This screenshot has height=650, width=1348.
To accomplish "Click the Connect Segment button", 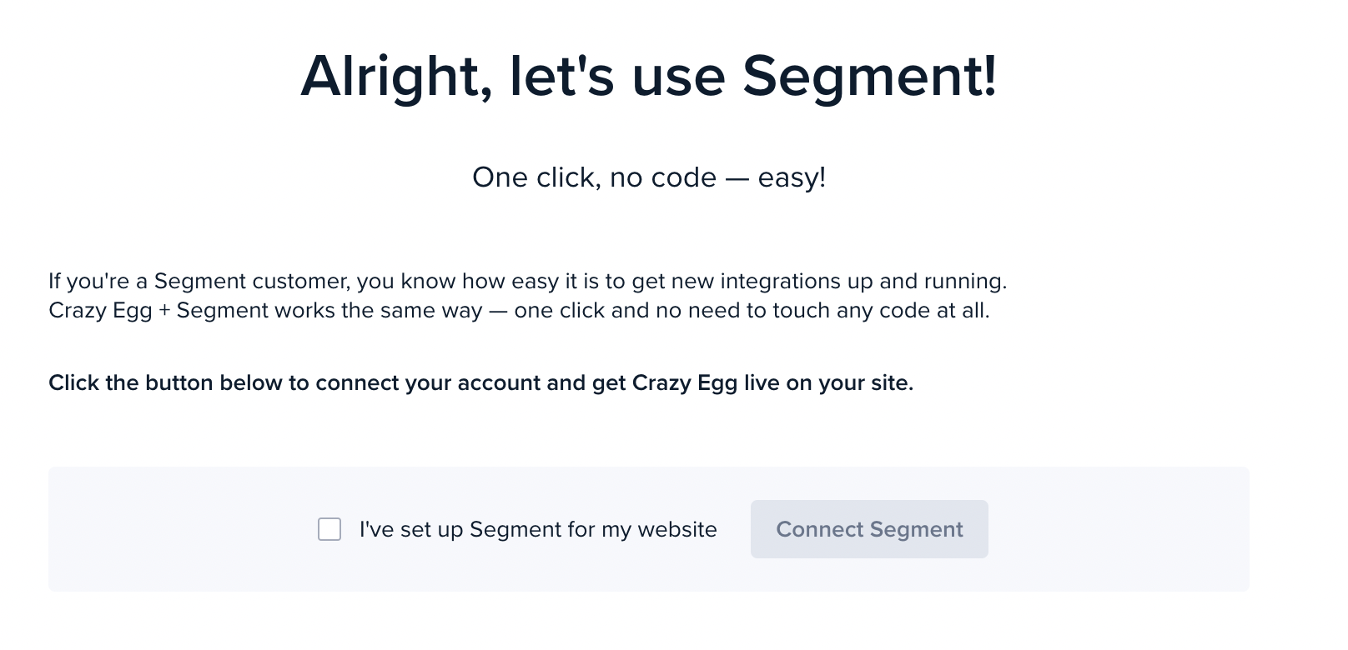I will click(869, 528).
